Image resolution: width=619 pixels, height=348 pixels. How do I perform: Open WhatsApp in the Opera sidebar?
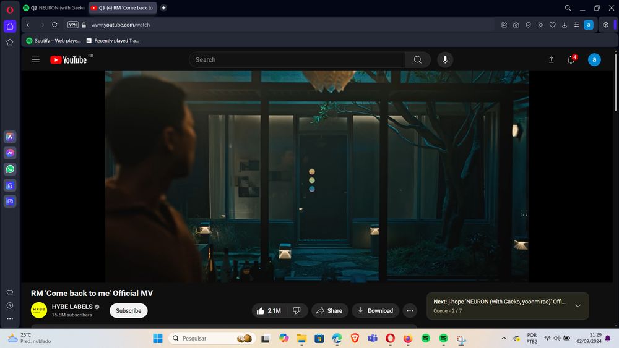[x=10, y=169]
